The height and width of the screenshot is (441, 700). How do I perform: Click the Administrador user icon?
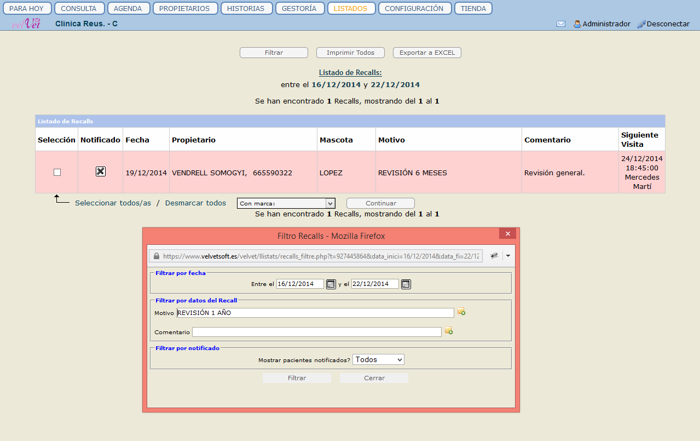coord(577,24)
